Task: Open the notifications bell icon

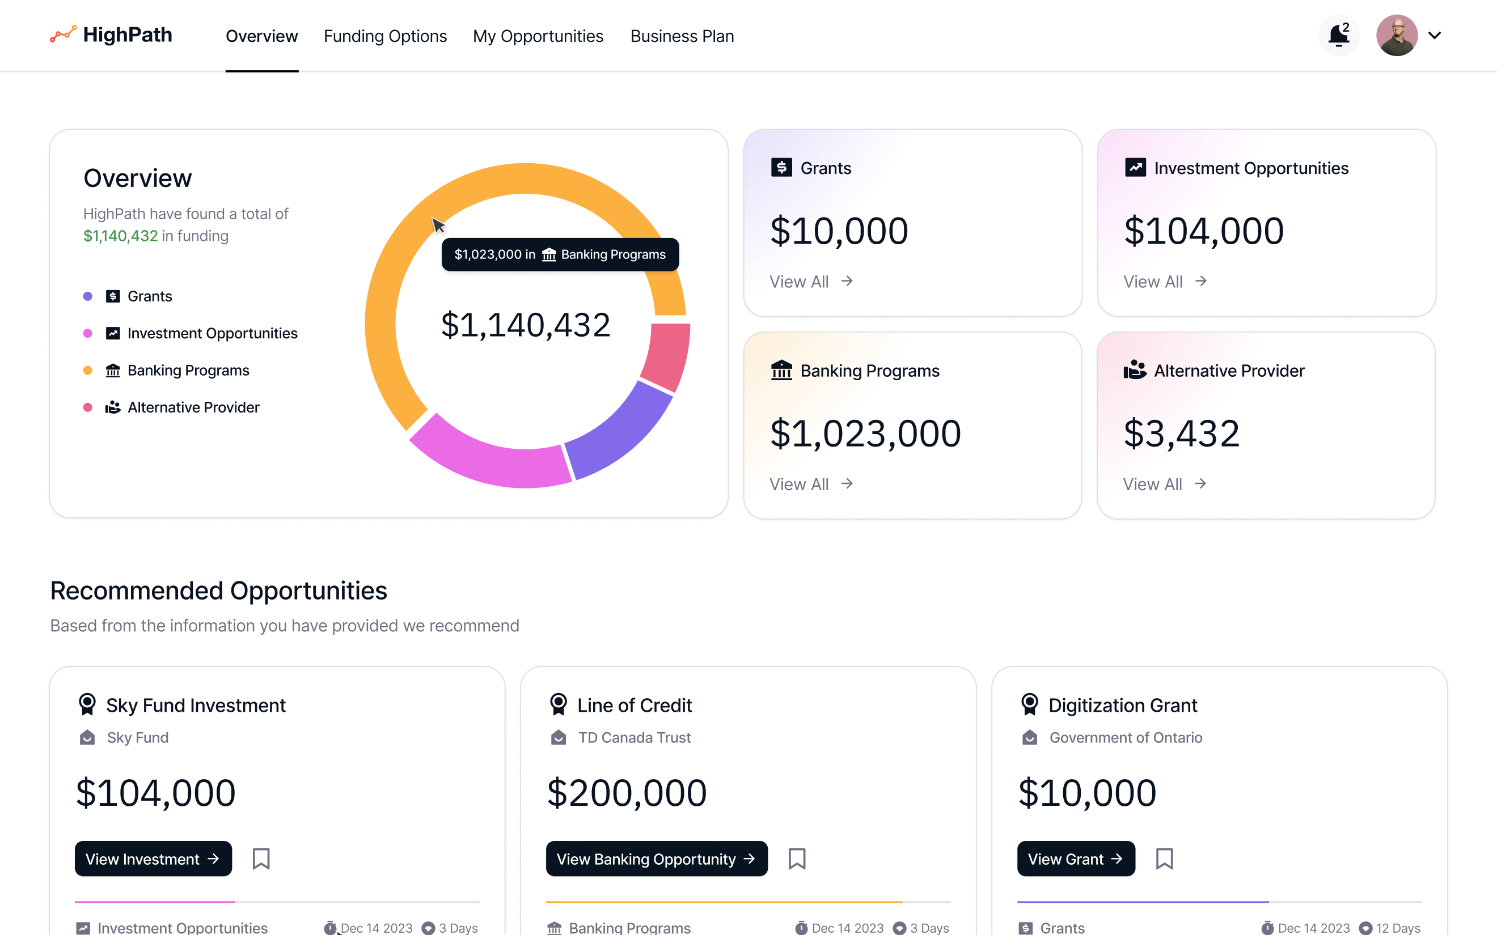Action: click(x=1338, y=35)
